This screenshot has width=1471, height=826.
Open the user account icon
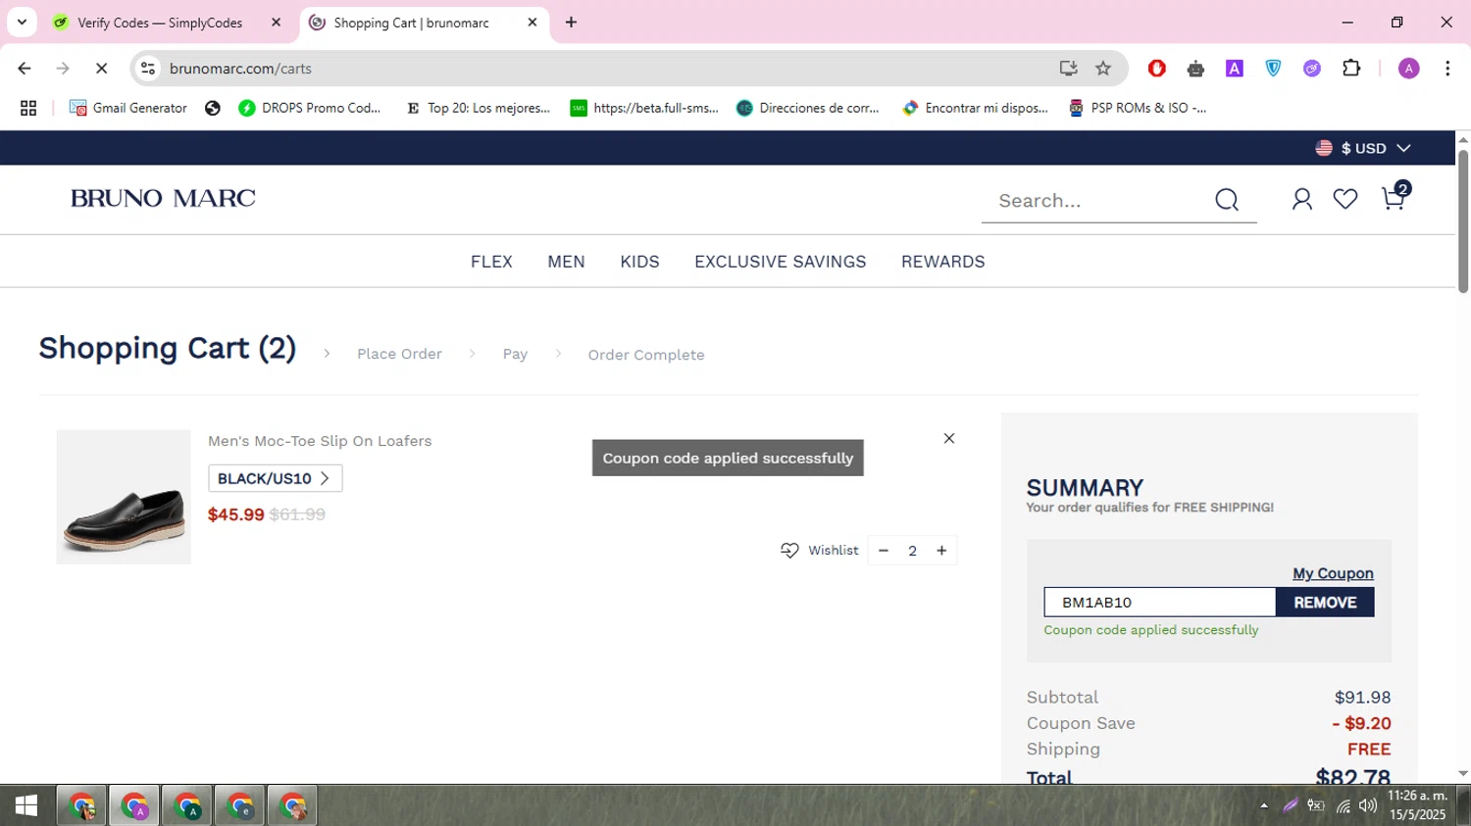1301,199
